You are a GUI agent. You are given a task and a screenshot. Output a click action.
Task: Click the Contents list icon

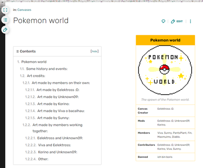pos(17,51)
